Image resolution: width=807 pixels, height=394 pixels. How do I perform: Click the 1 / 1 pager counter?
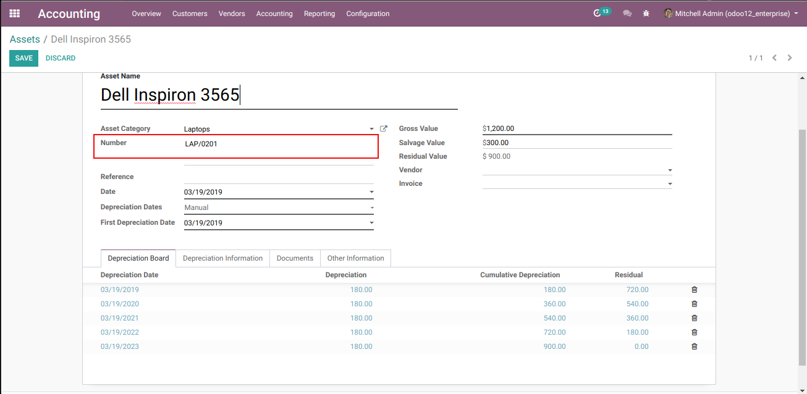point(756,58)
